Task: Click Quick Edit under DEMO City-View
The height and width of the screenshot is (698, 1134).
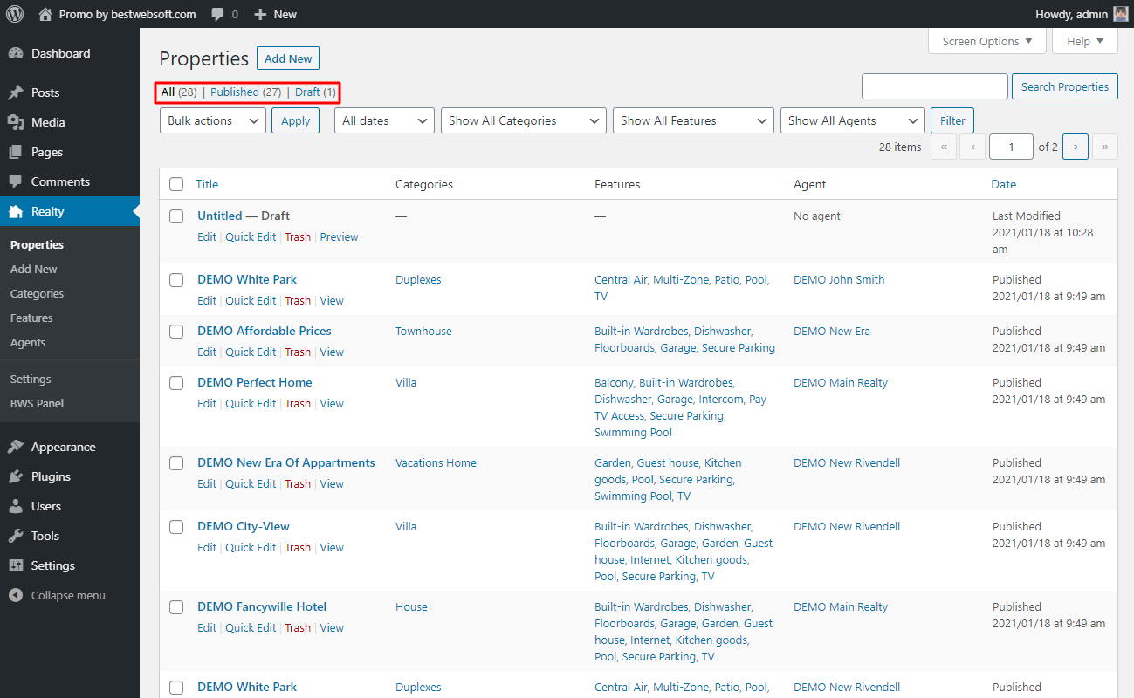Action: point(251,547)
